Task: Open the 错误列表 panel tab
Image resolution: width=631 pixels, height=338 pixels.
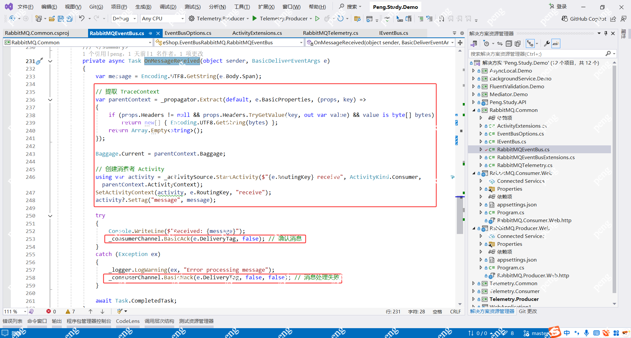Action: (x=12, y=321)
